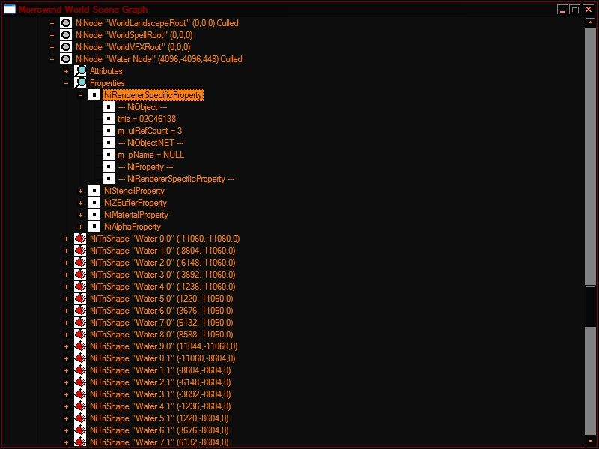
Task: Click the WorldSpellRoot node icon
Action: [66, 35]
